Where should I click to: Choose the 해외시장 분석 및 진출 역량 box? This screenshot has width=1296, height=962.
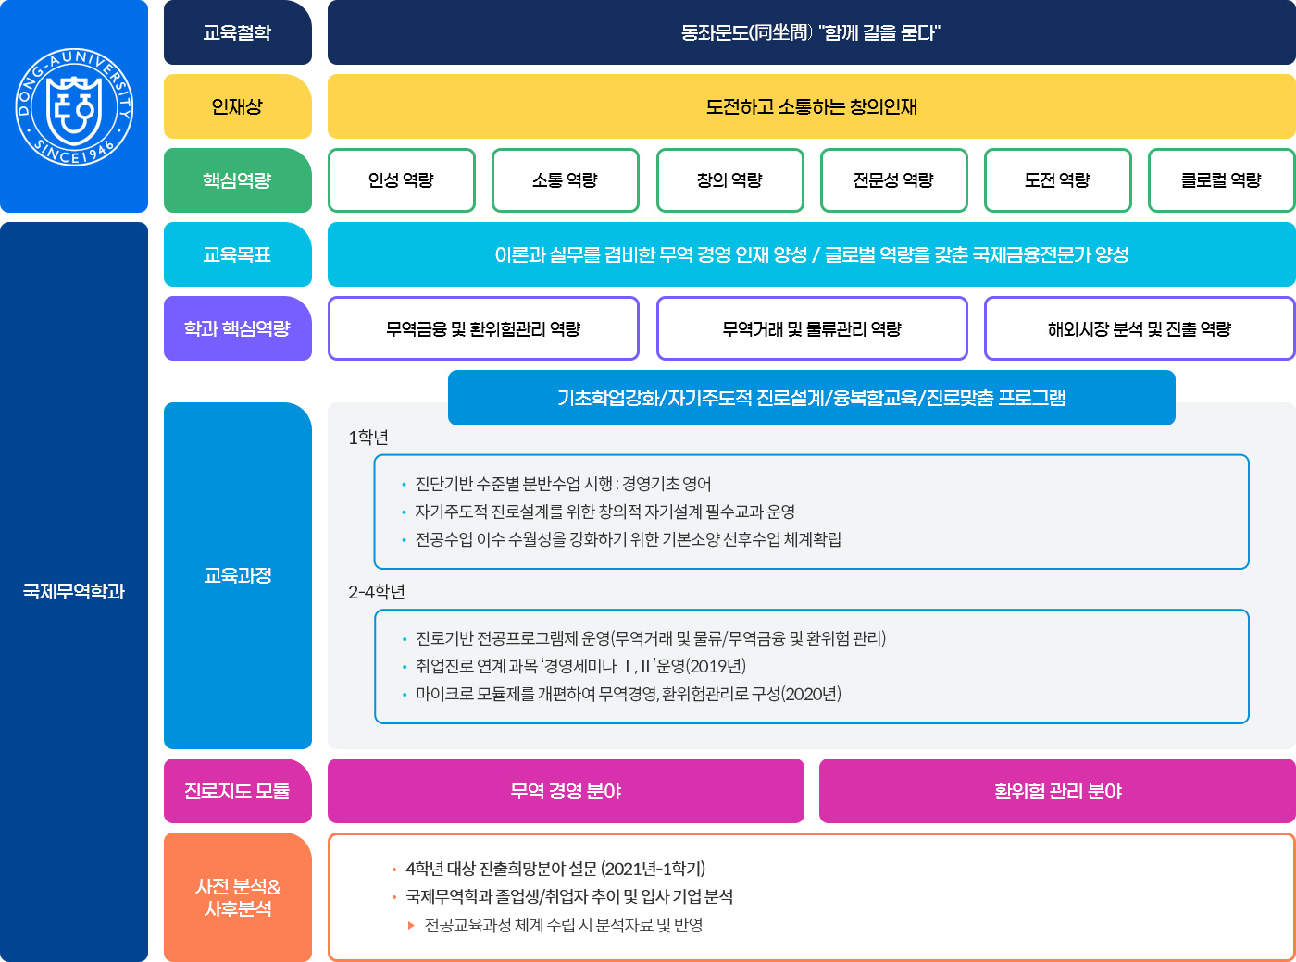click(1139, 328)
